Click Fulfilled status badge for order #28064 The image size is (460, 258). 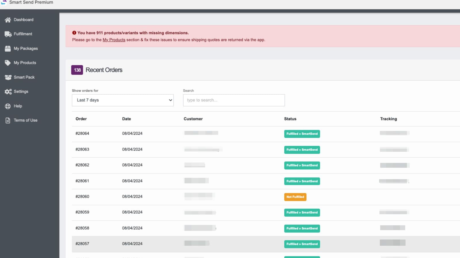point(302,134)
